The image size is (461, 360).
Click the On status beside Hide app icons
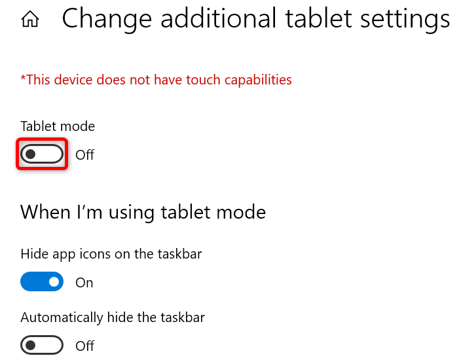coord(84,283)
